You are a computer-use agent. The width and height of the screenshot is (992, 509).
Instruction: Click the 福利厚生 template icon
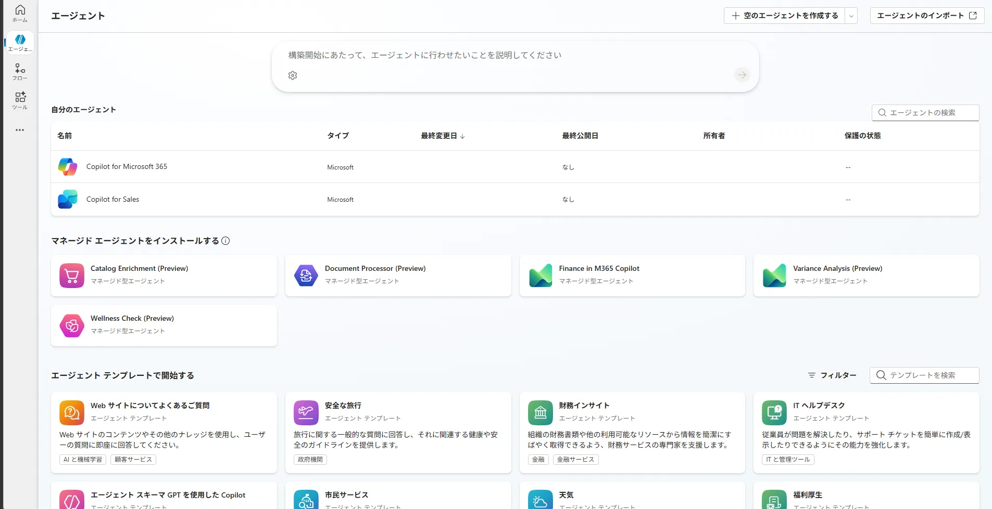tap(774, 500)
